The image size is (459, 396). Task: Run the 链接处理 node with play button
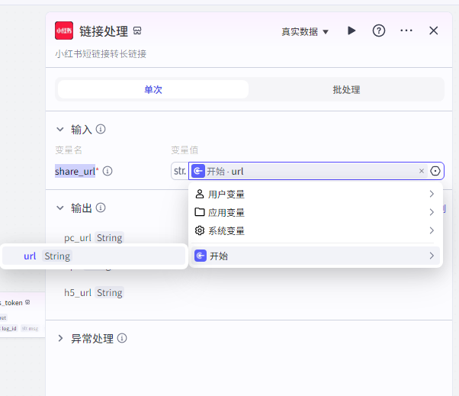coord(351,31)
